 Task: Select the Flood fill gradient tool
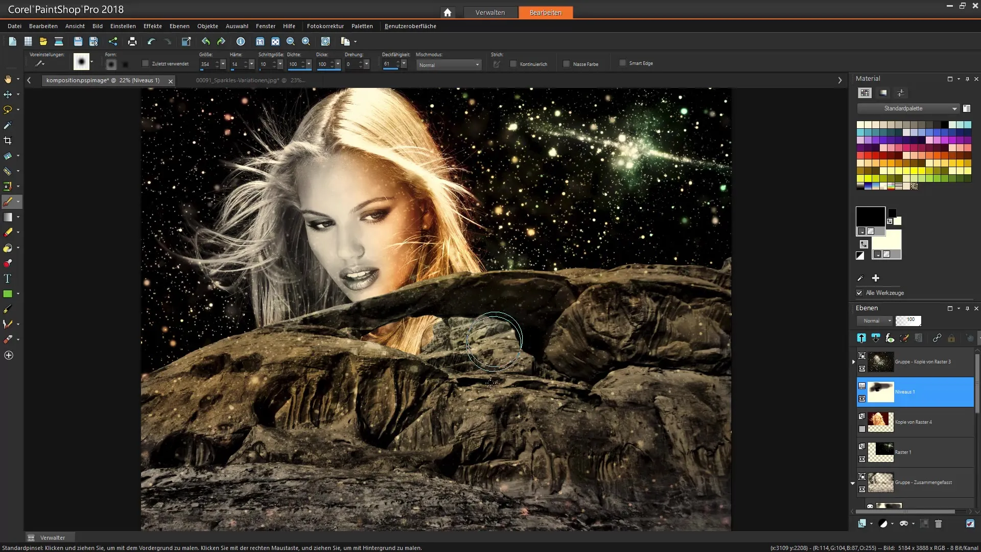click(8, 217)
